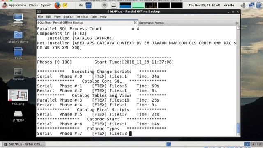
Task: Switch to workspace 2
Action: (253, 144)
